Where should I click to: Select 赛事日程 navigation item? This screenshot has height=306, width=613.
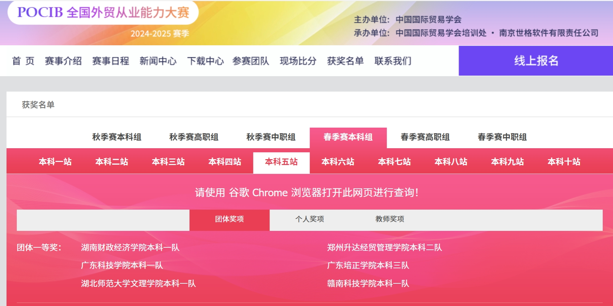pos(110,61)
